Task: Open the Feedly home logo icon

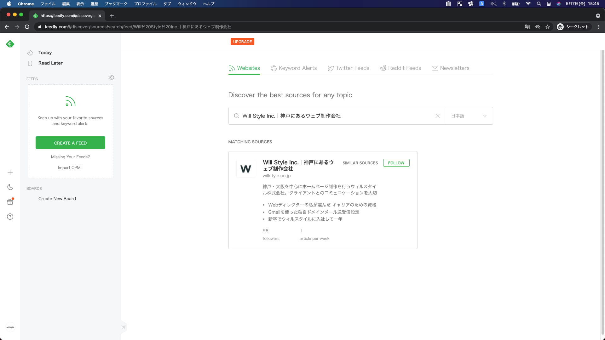Action: [x=10, y=44]
